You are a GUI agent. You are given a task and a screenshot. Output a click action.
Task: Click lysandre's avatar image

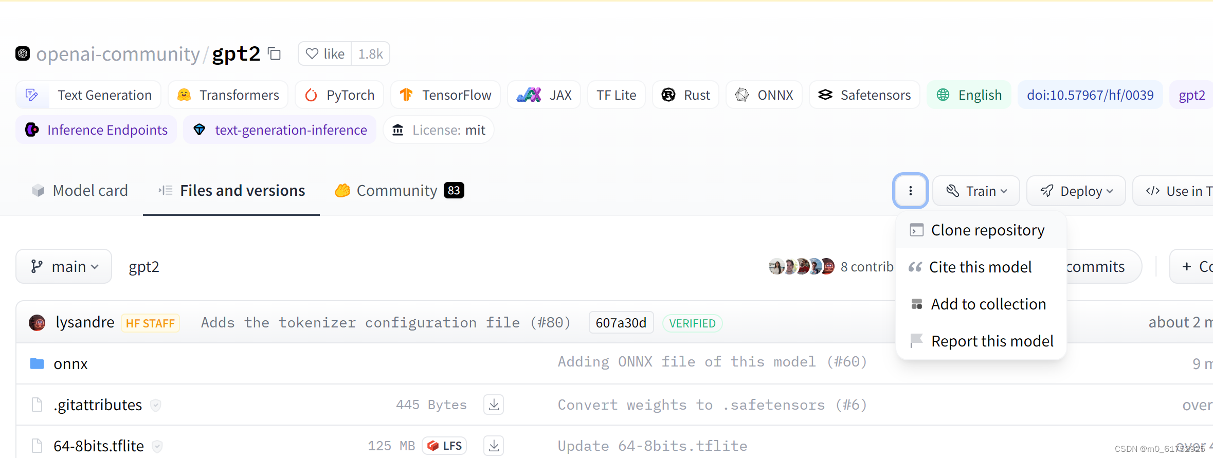click(x=37, y=323)
